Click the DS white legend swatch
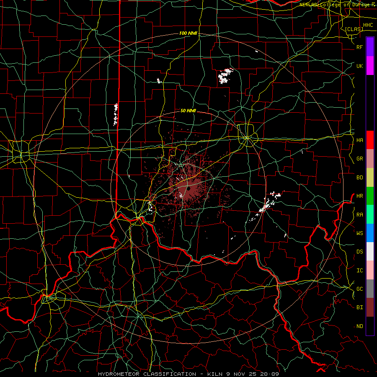 tap(370, 251)
